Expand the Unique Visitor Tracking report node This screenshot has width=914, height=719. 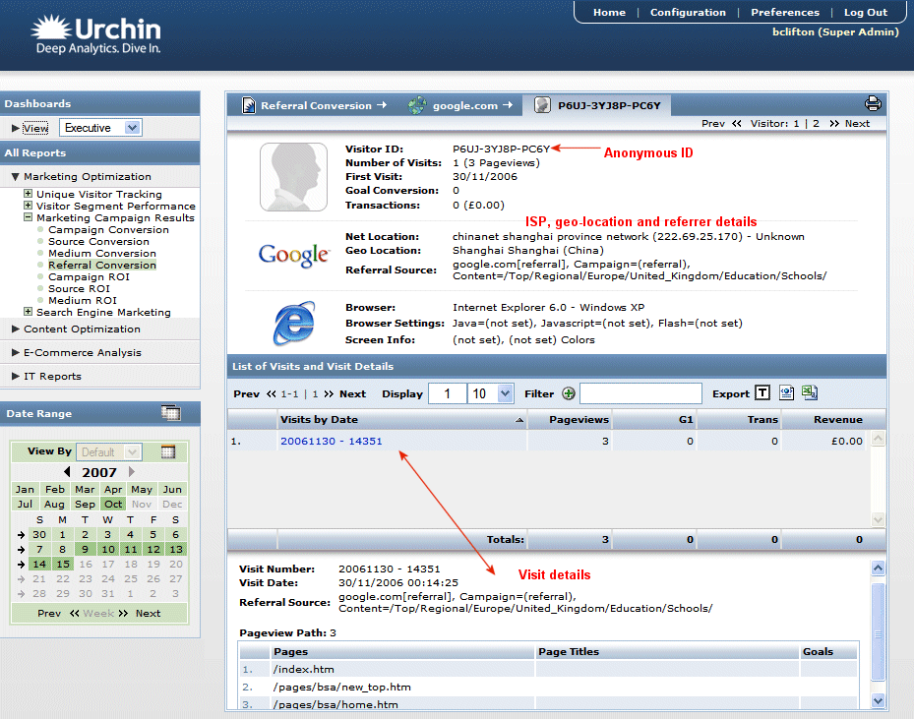(x=30, y=194)
